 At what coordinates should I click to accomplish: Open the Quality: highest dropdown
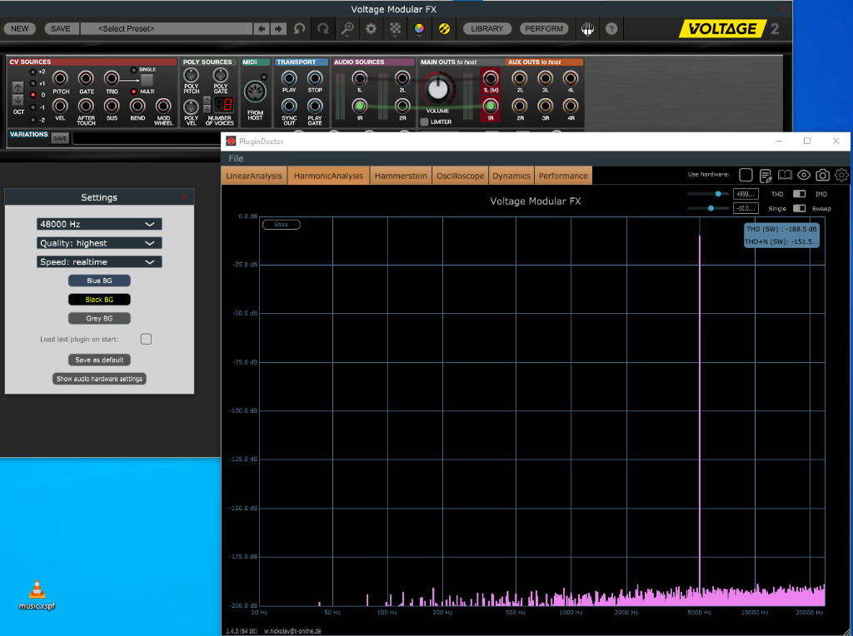(x=99, y=243)
